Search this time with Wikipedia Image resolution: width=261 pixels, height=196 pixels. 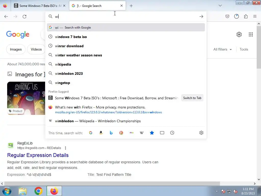142,133
